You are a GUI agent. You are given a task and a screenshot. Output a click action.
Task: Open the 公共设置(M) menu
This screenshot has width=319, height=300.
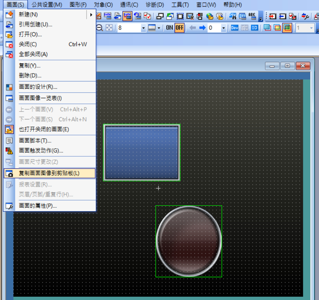[47, 5]
